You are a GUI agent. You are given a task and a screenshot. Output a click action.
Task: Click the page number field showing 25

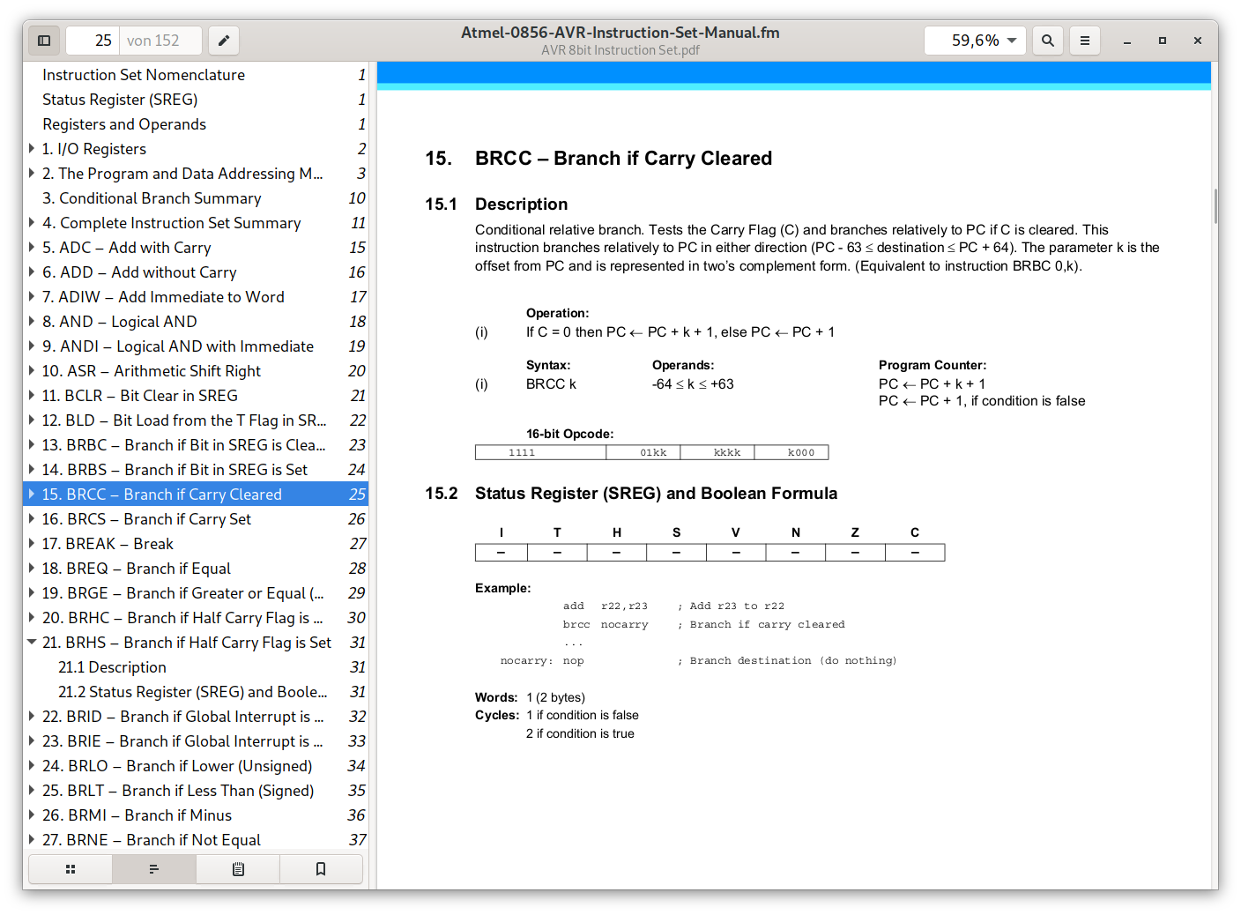[93, 41]
